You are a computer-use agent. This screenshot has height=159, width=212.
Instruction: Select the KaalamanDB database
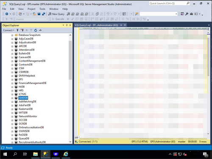pos(26,109)
